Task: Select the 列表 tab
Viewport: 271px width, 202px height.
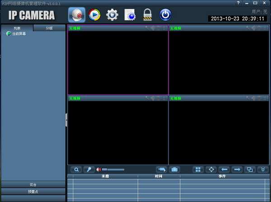Action: 17,28
